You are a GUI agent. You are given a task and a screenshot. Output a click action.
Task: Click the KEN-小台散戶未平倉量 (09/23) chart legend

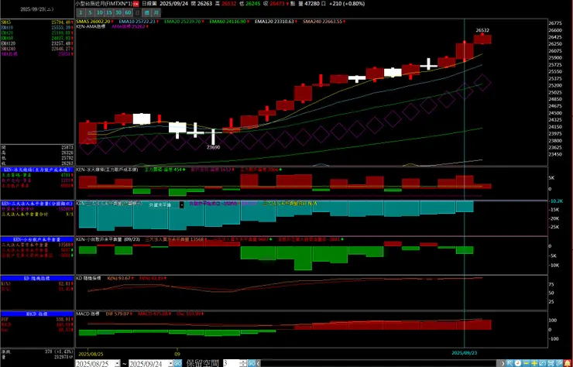[108, 239]
